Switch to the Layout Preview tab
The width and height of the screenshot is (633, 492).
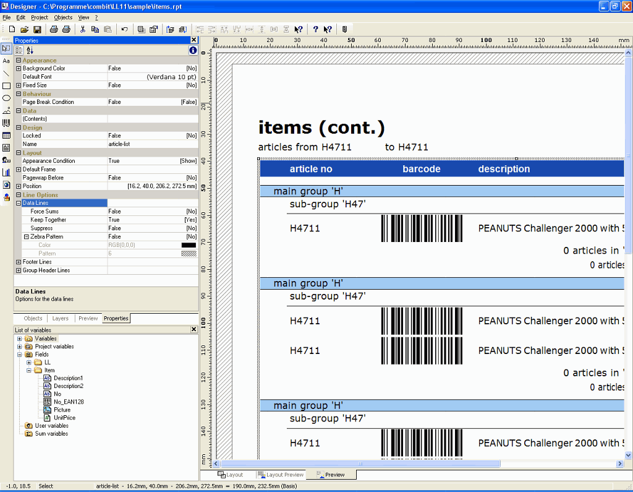[279, 474]
